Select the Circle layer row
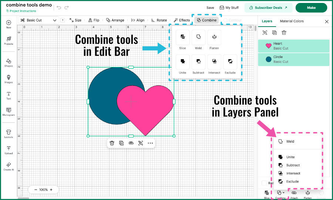The image size is (333, 200). (294, 59)
